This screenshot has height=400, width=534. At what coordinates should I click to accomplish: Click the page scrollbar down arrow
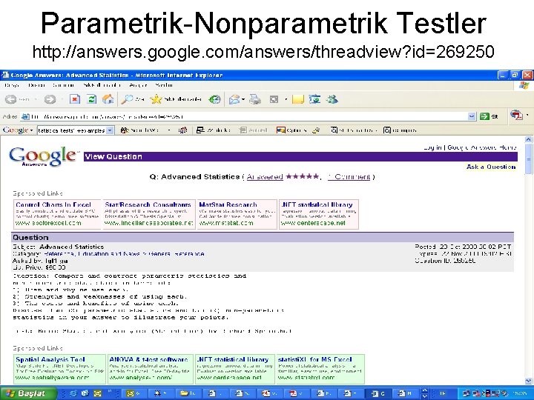528,381
